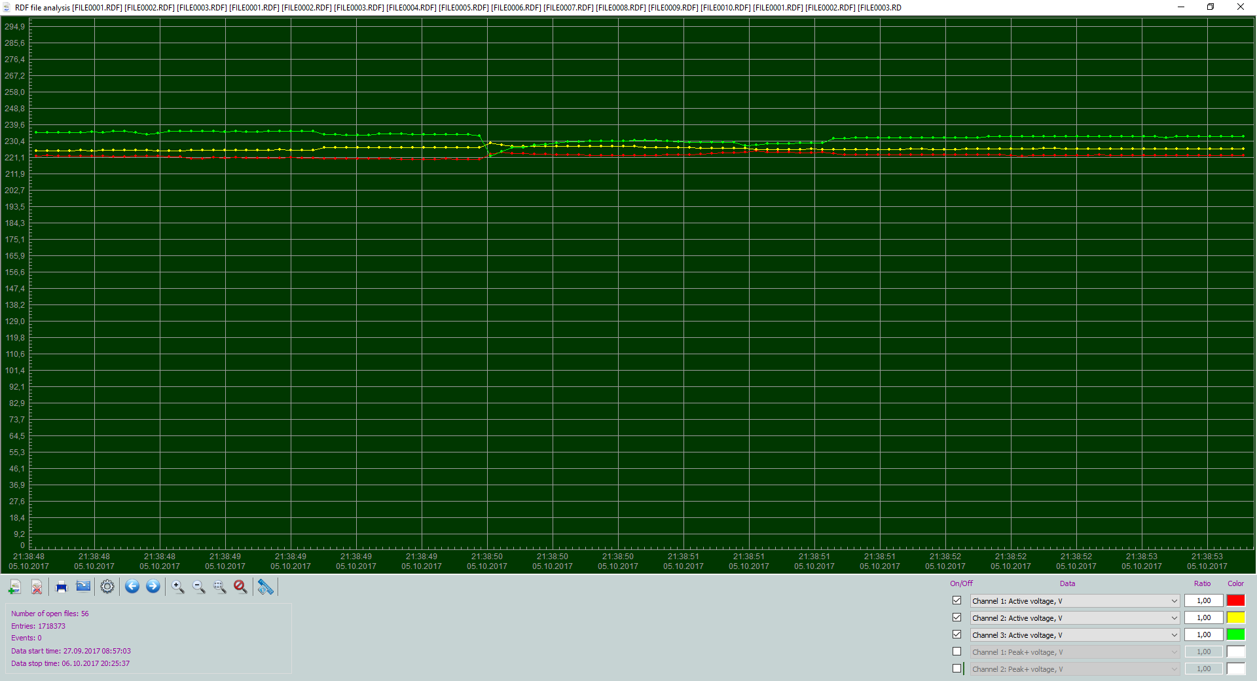
Task: Click the Color column header
Action: 1235,583
